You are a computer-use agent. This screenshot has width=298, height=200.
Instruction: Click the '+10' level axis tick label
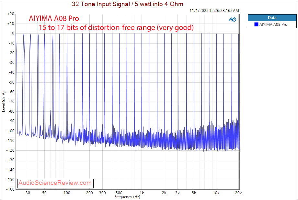11,24
